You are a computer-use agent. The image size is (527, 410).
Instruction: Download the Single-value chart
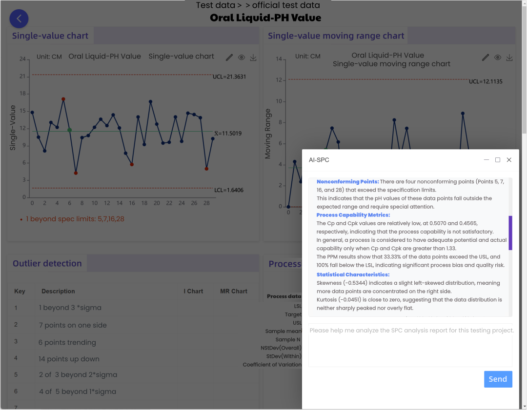(253, 58)
